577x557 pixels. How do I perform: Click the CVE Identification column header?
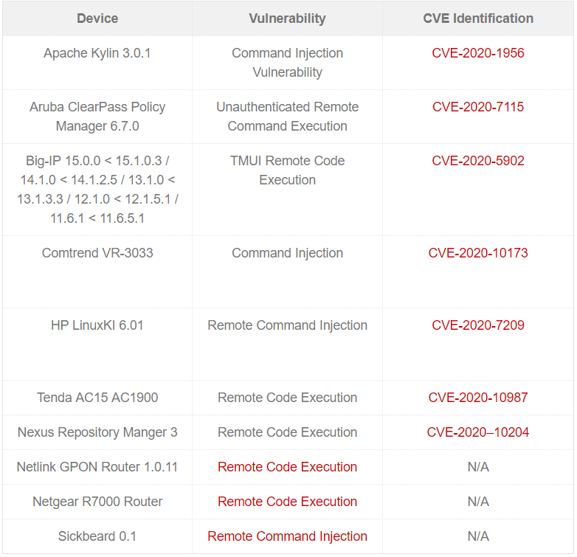478,18
